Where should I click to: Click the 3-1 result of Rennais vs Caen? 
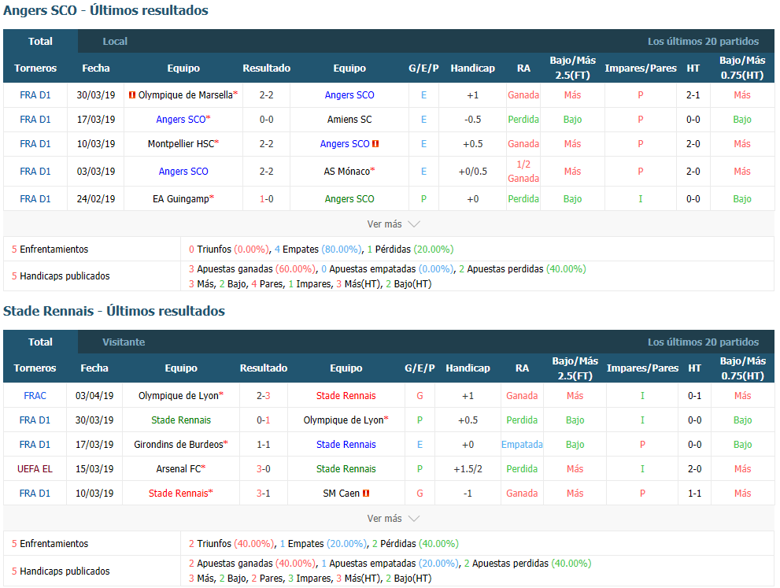pos(263,493)
